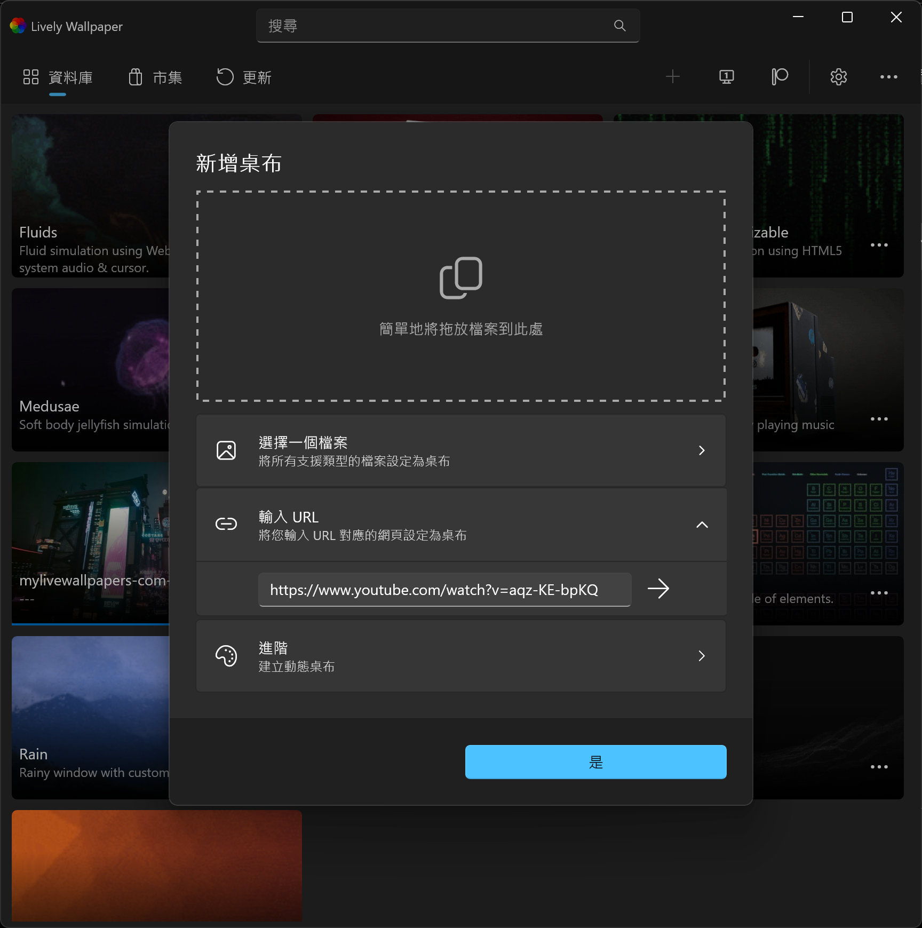Select the Rain wallpaper thumbnail
The width and height of the screenshot is (922, 928).
91,718
